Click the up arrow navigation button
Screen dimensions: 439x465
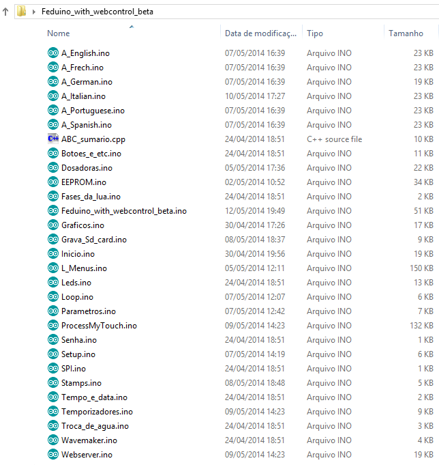click(x=5, y=11)
